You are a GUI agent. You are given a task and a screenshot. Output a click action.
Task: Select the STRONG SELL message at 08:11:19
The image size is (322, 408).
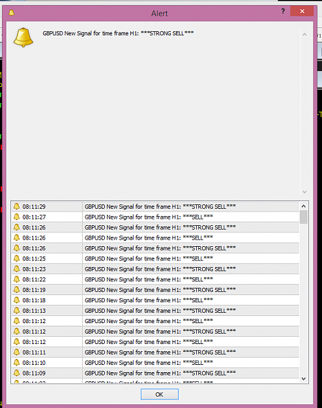coord(191,290)
